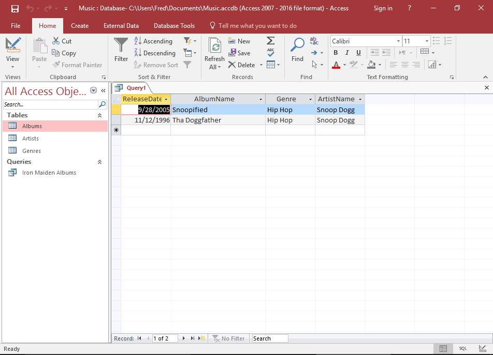The height and width of the screenshot is (355, 493).
Task: Click the No Filter indicator button
Action: coord(228,338)
